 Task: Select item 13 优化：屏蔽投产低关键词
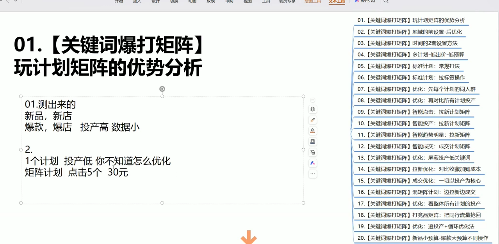point(414,158)
